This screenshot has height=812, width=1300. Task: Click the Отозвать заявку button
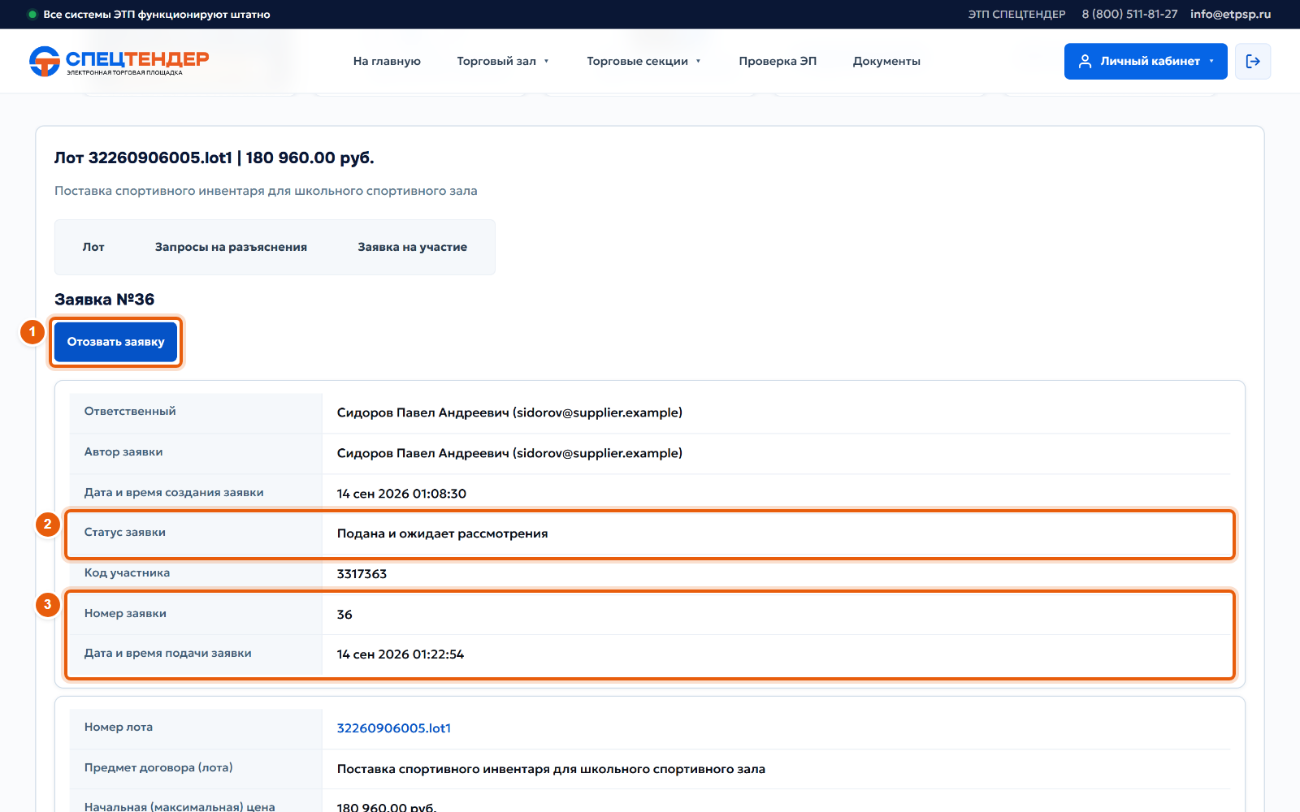[115, 342]
